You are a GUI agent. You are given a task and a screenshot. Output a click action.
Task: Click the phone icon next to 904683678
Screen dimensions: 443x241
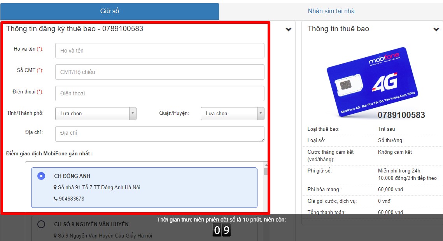tap(55, 199)
